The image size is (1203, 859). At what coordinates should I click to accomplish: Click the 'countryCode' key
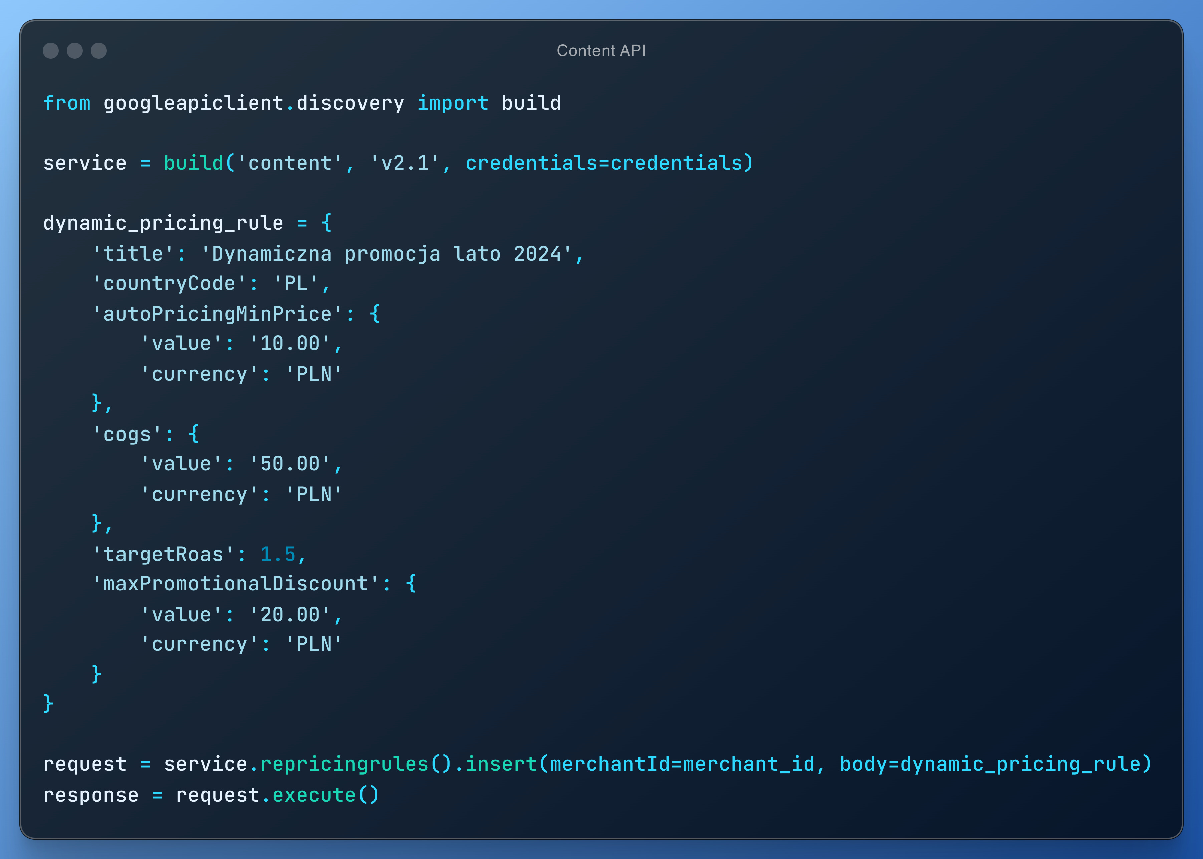(169, 284)
